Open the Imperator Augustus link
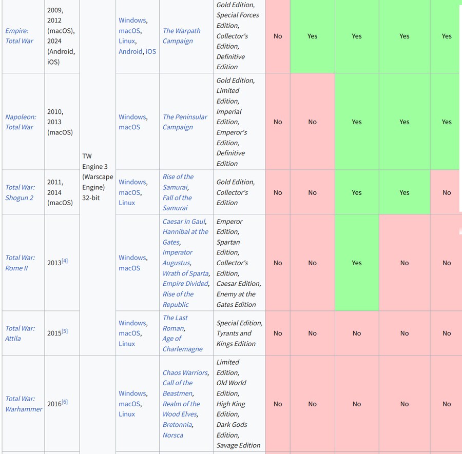 point(178,258)
